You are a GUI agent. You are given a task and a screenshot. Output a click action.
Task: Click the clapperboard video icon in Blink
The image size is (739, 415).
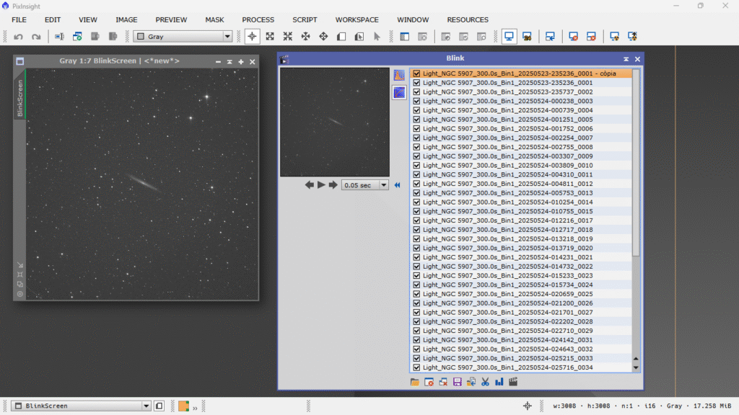pyautogui.click(x=513, y=382)
